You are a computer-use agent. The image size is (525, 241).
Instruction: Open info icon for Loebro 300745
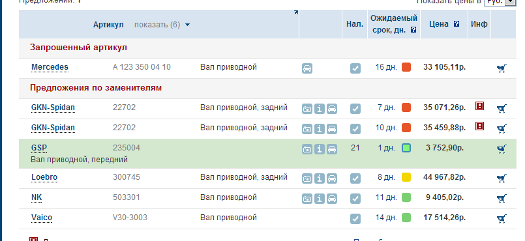pos(320,179)
